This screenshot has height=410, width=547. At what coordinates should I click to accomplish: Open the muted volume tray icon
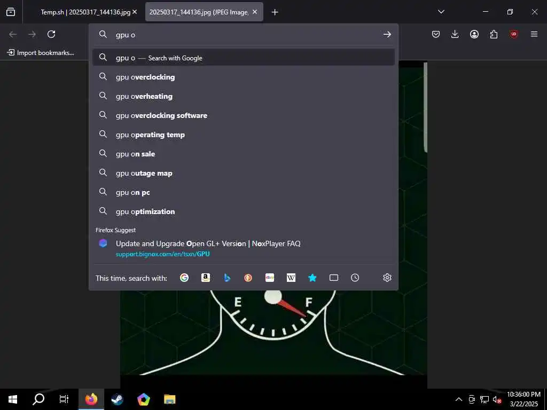[497, 399]
